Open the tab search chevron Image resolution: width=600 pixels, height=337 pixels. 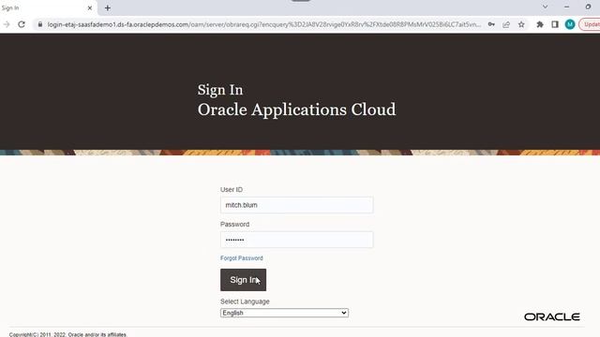click(x=545, y=7)
